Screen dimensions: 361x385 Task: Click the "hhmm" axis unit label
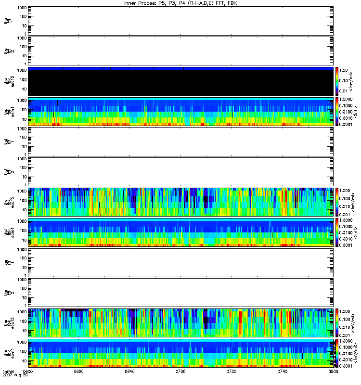click(x=8, y=372)
